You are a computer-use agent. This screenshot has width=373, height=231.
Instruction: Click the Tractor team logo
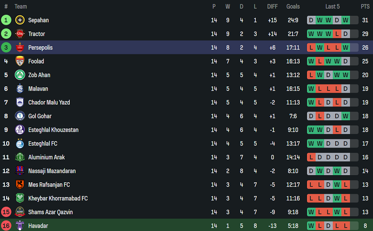tap(20, 34)
